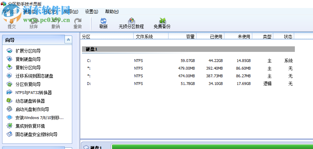Click the 迁移系统到固态硬盘 icon
The image size is (313, 149).
[x=9, y=76]
